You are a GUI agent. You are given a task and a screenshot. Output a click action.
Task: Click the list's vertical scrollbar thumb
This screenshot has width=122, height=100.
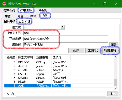[x=116, y=82]
